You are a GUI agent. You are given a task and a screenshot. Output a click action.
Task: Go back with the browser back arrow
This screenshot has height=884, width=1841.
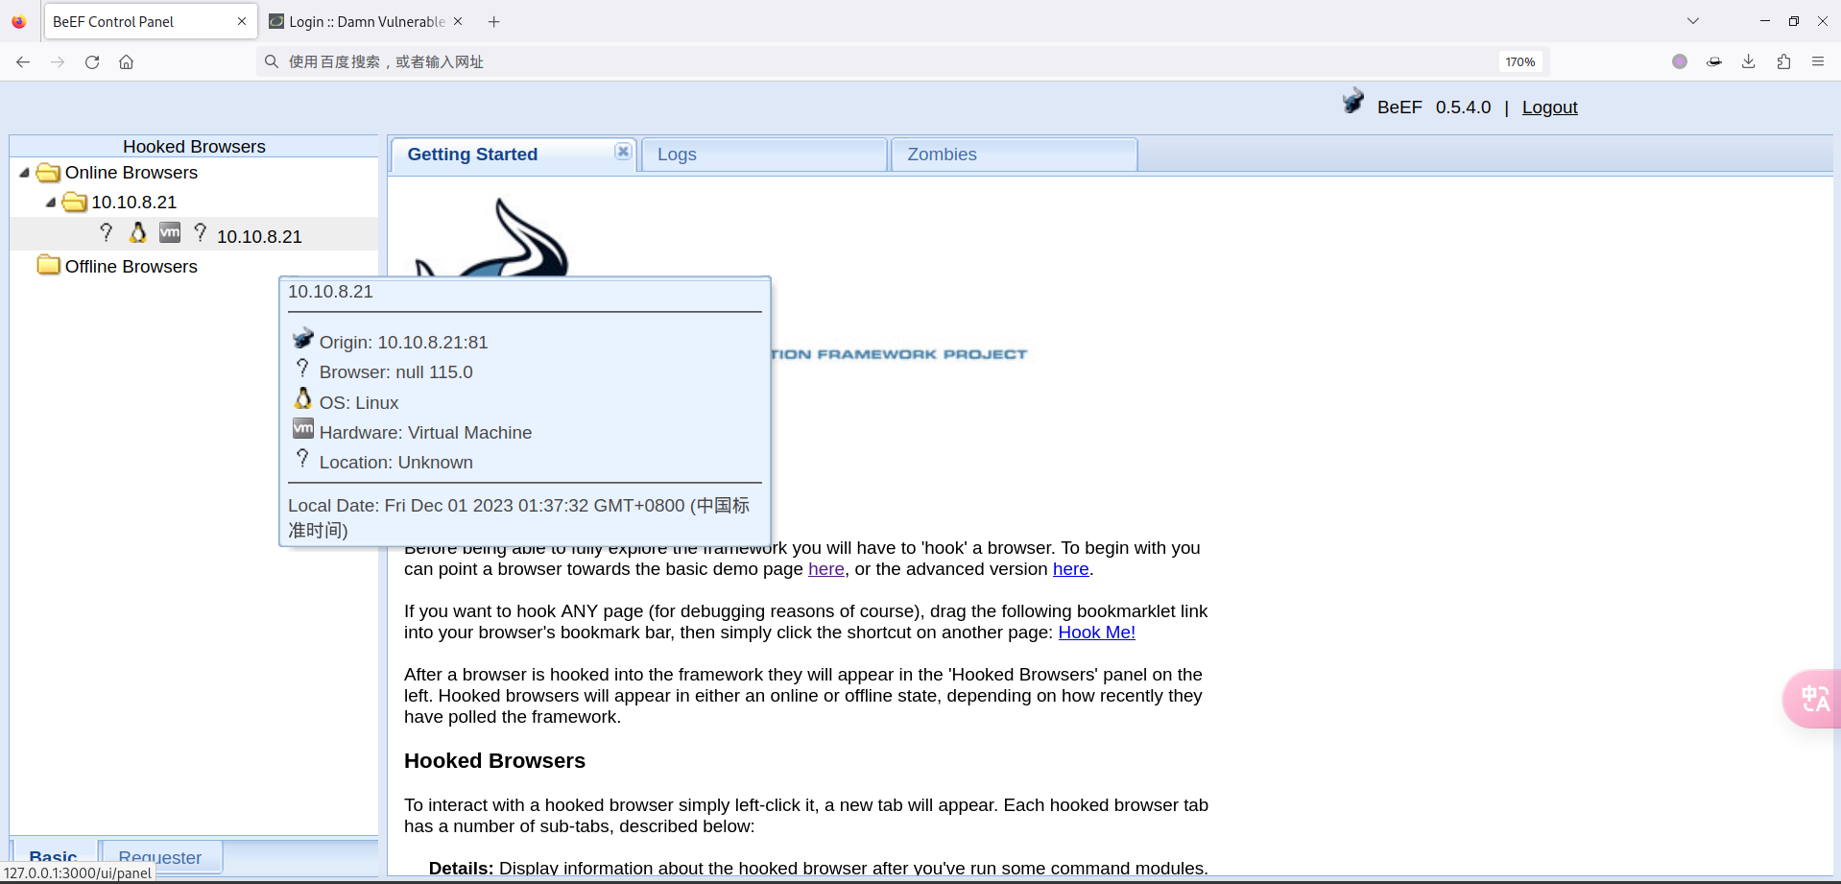point(23,61)
